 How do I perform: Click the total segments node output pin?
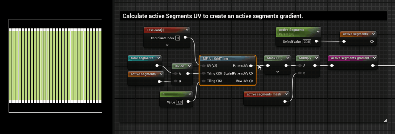tap(157, 66)
